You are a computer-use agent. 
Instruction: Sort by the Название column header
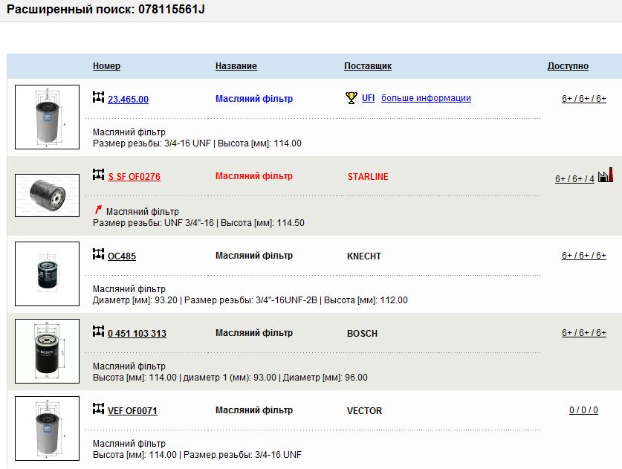pyautogui.click(x=236, y=66)
